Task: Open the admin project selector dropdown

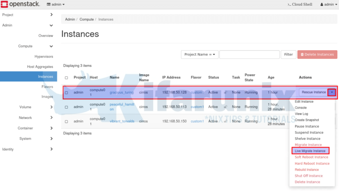Action: (x=56, y=4)
